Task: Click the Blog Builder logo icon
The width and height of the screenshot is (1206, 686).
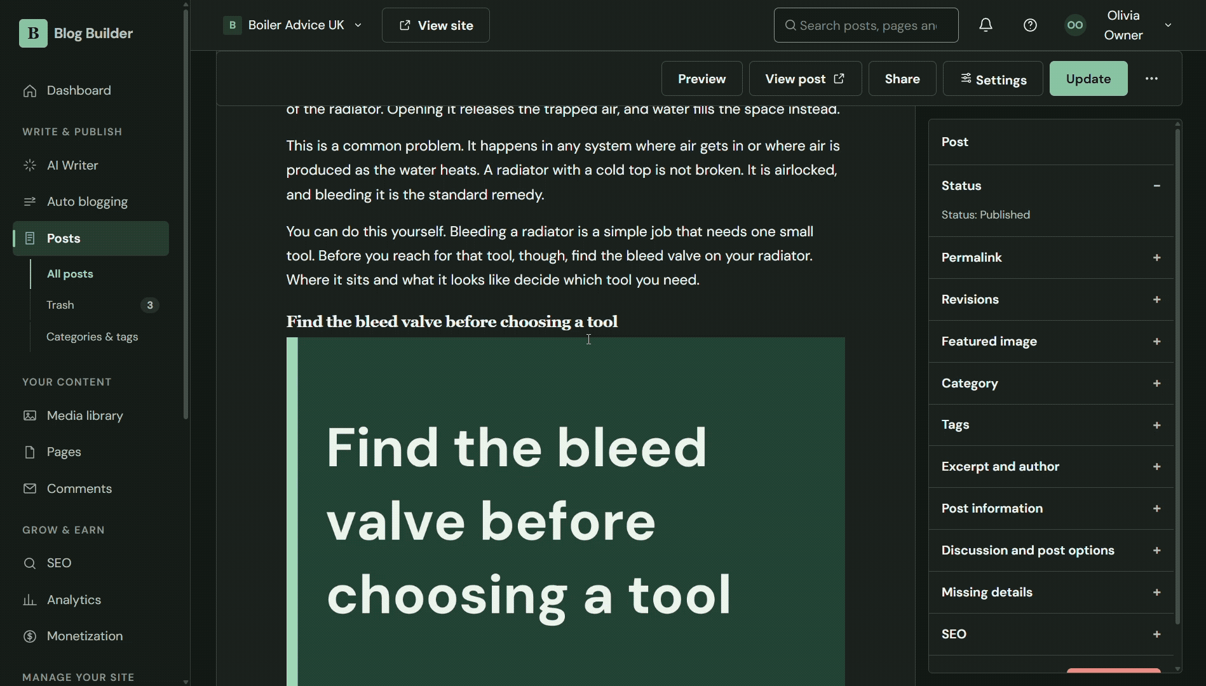Action: (33, 33)
